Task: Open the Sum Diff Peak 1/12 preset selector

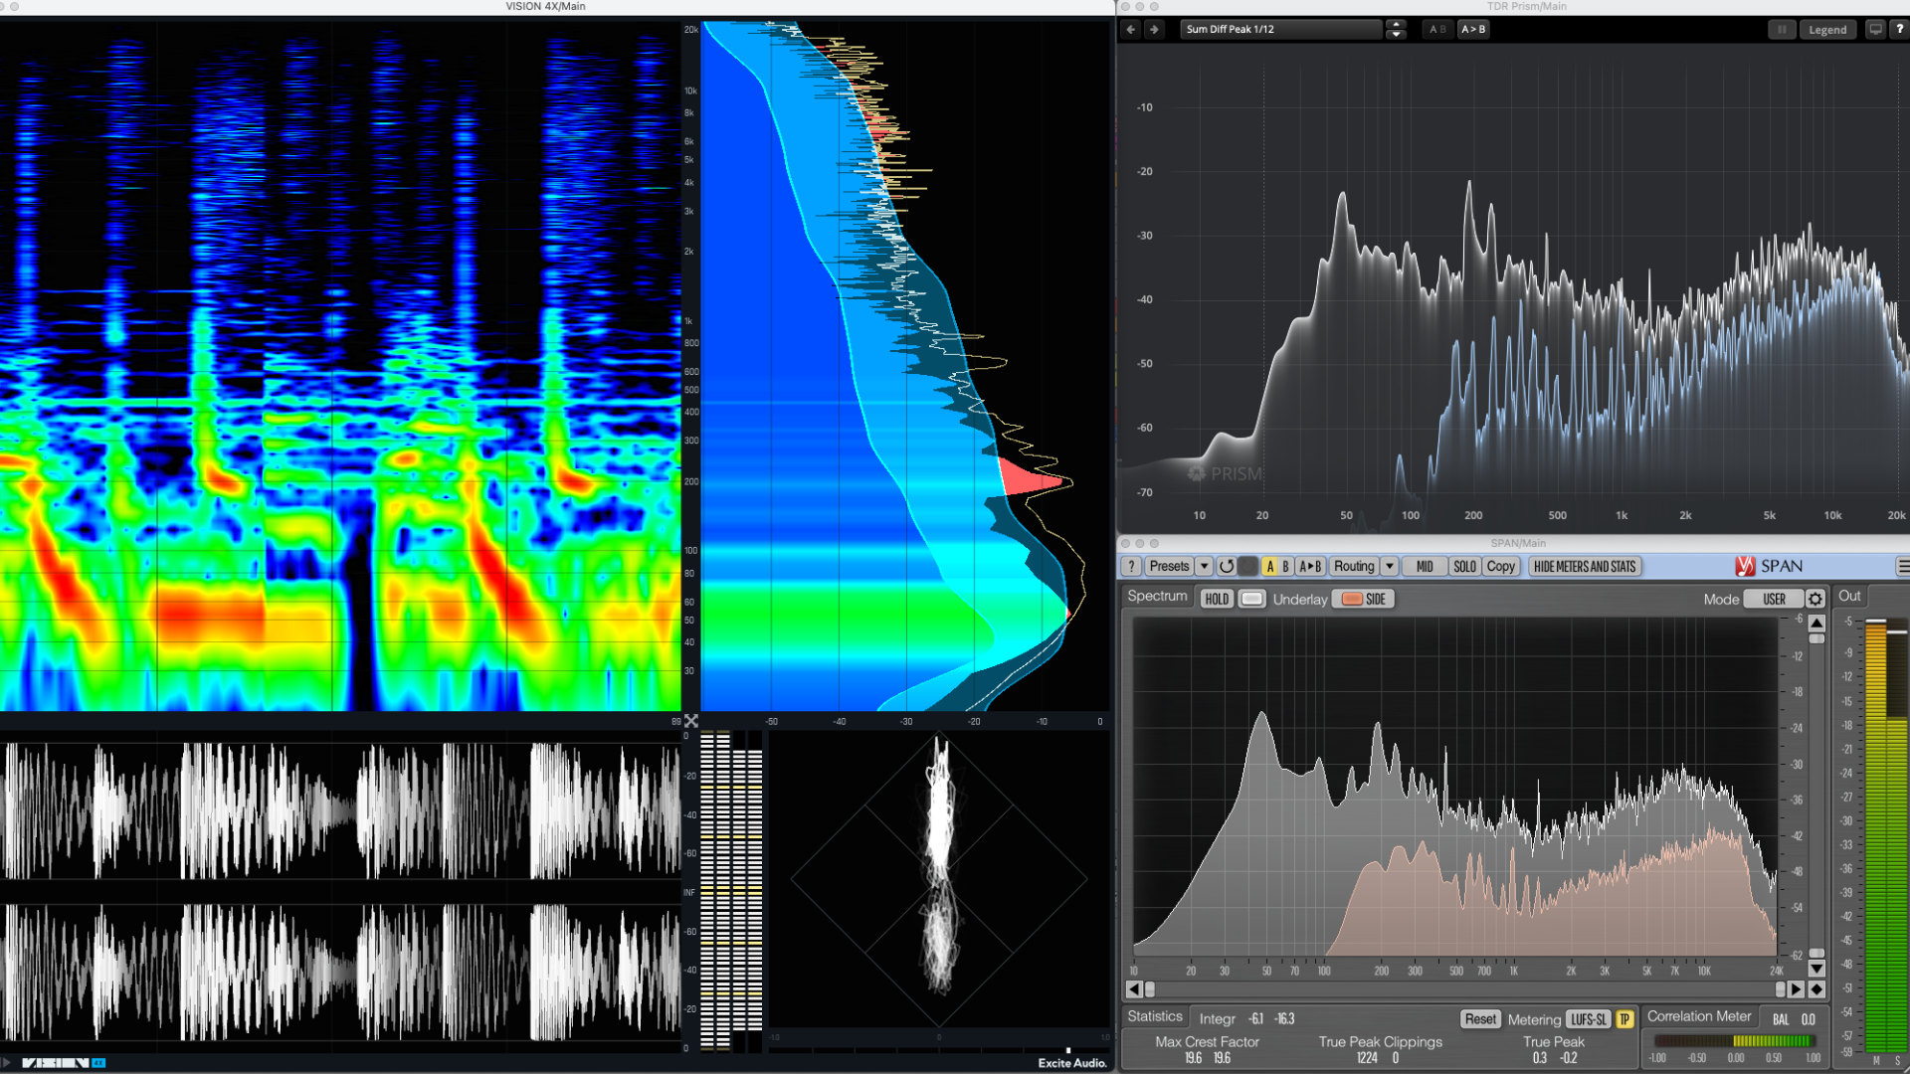Action: coord(1281,29)
